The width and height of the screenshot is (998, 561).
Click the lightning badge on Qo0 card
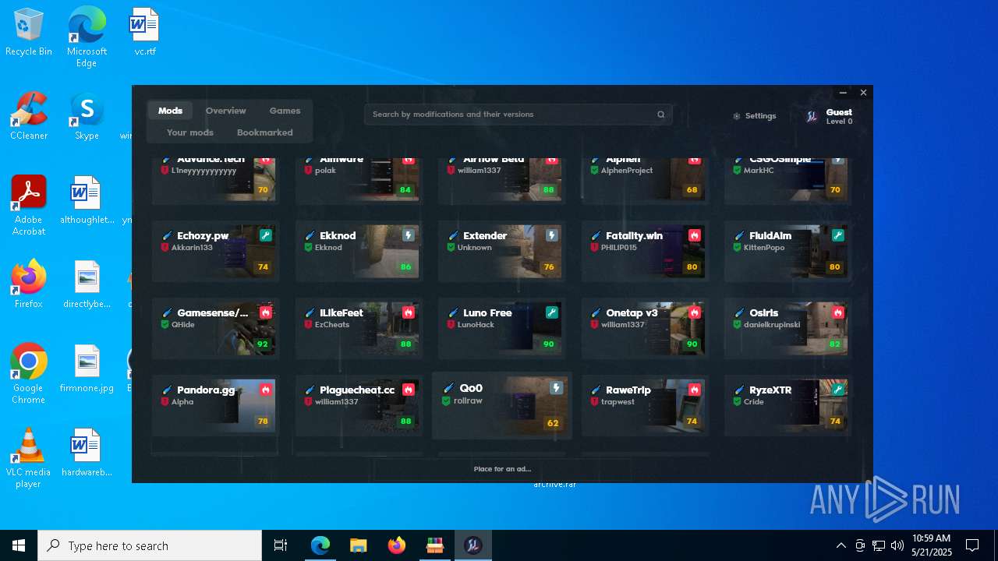point(556,388)
